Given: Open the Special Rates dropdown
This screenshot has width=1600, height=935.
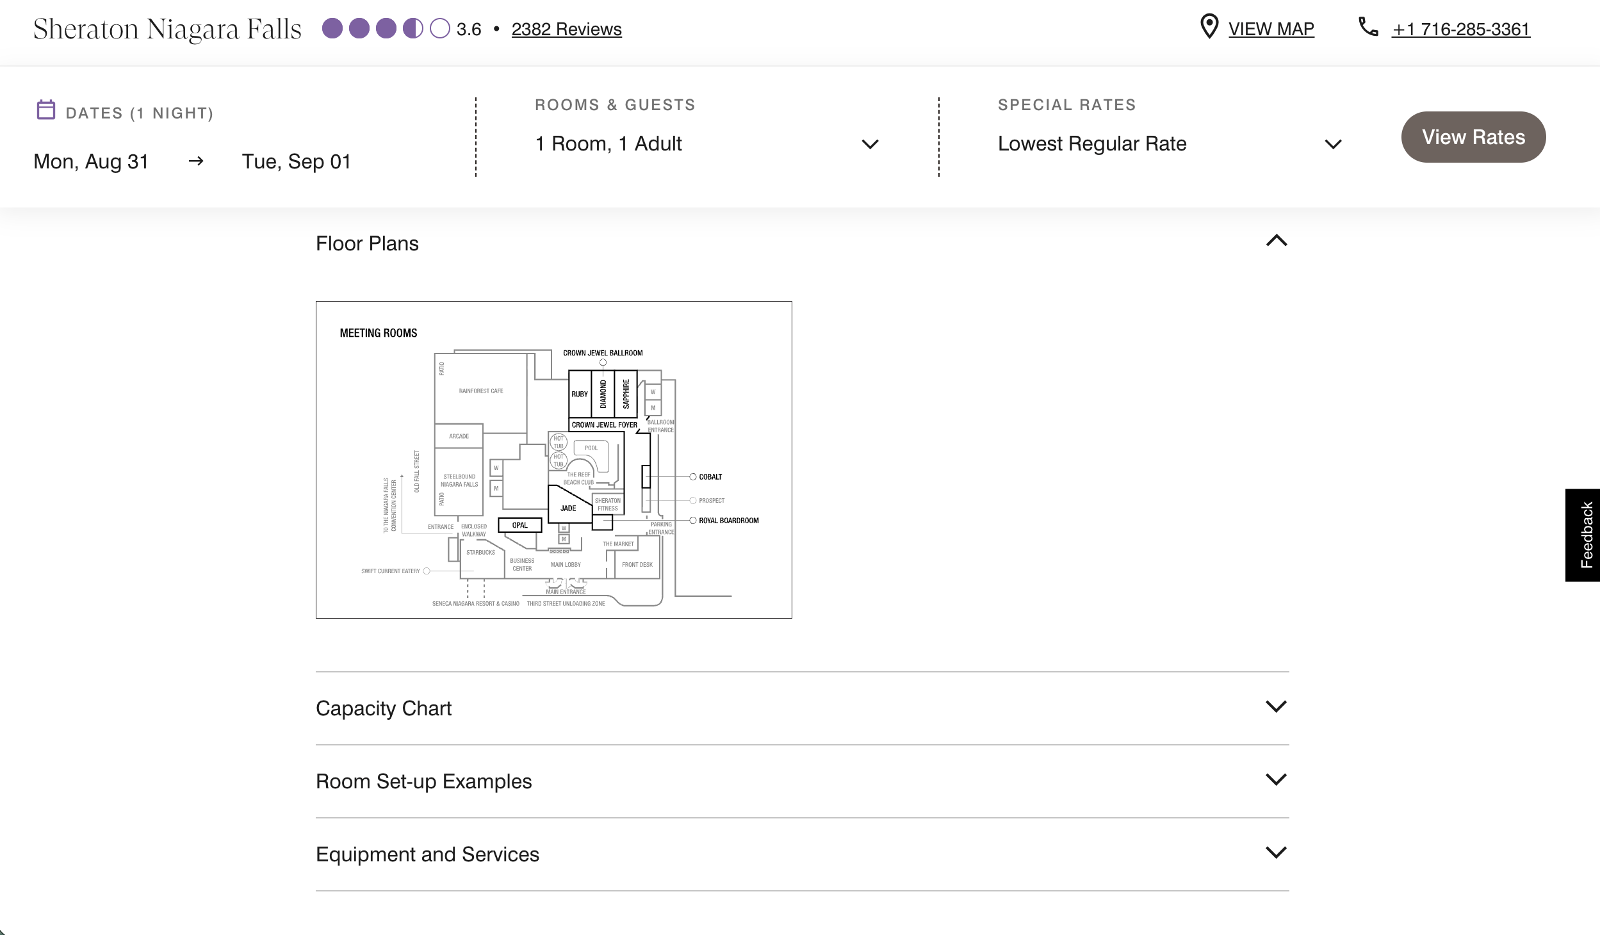Looking at the screenshot, I should [x=1170, y=143].
